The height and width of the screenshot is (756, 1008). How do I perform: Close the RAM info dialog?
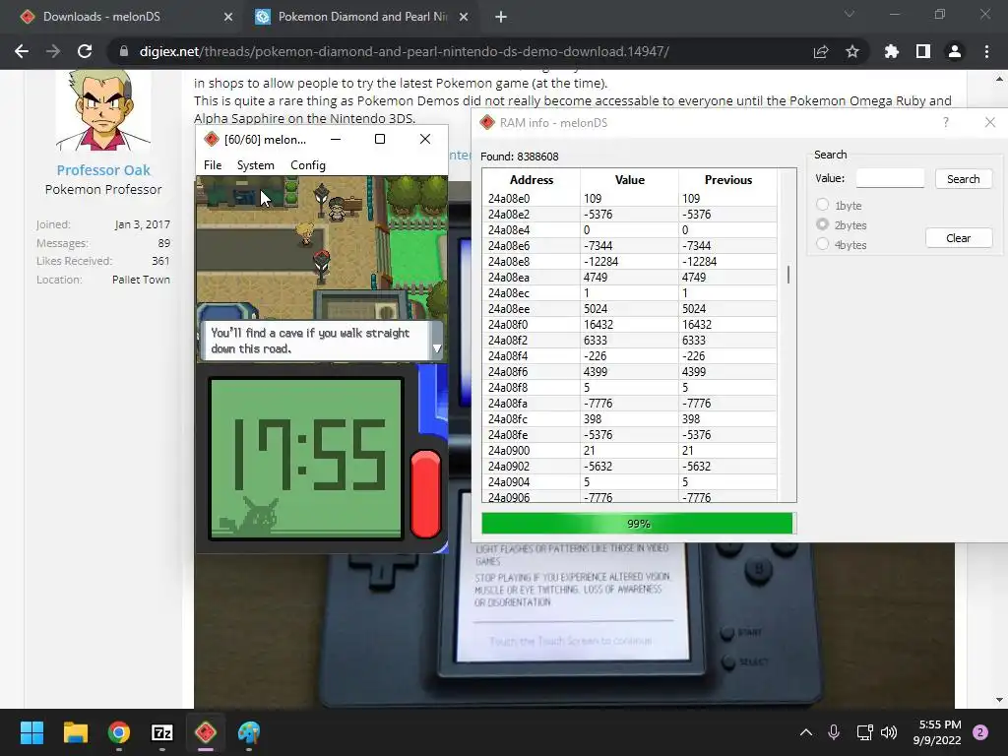990,122
